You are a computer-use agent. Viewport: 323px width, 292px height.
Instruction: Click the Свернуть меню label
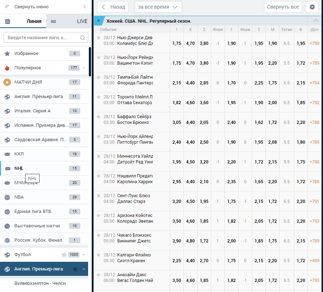click(32, 7)
